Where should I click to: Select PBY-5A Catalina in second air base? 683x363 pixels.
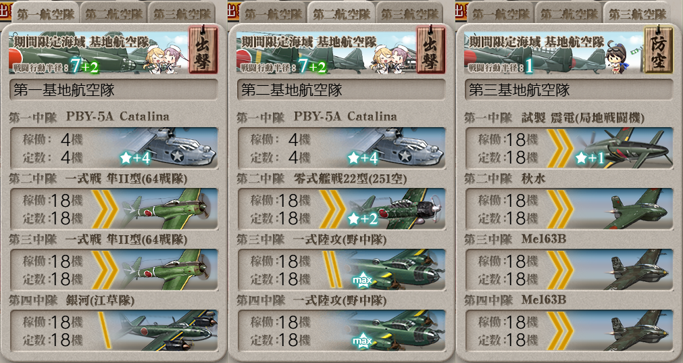coord(341,148)
